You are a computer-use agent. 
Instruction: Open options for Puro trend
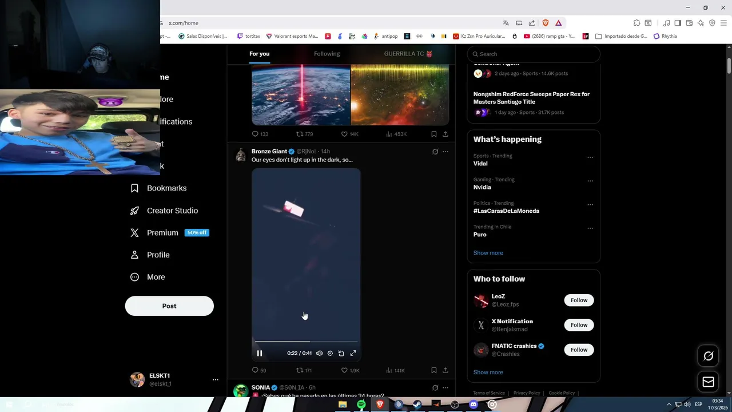coord(590,228)
